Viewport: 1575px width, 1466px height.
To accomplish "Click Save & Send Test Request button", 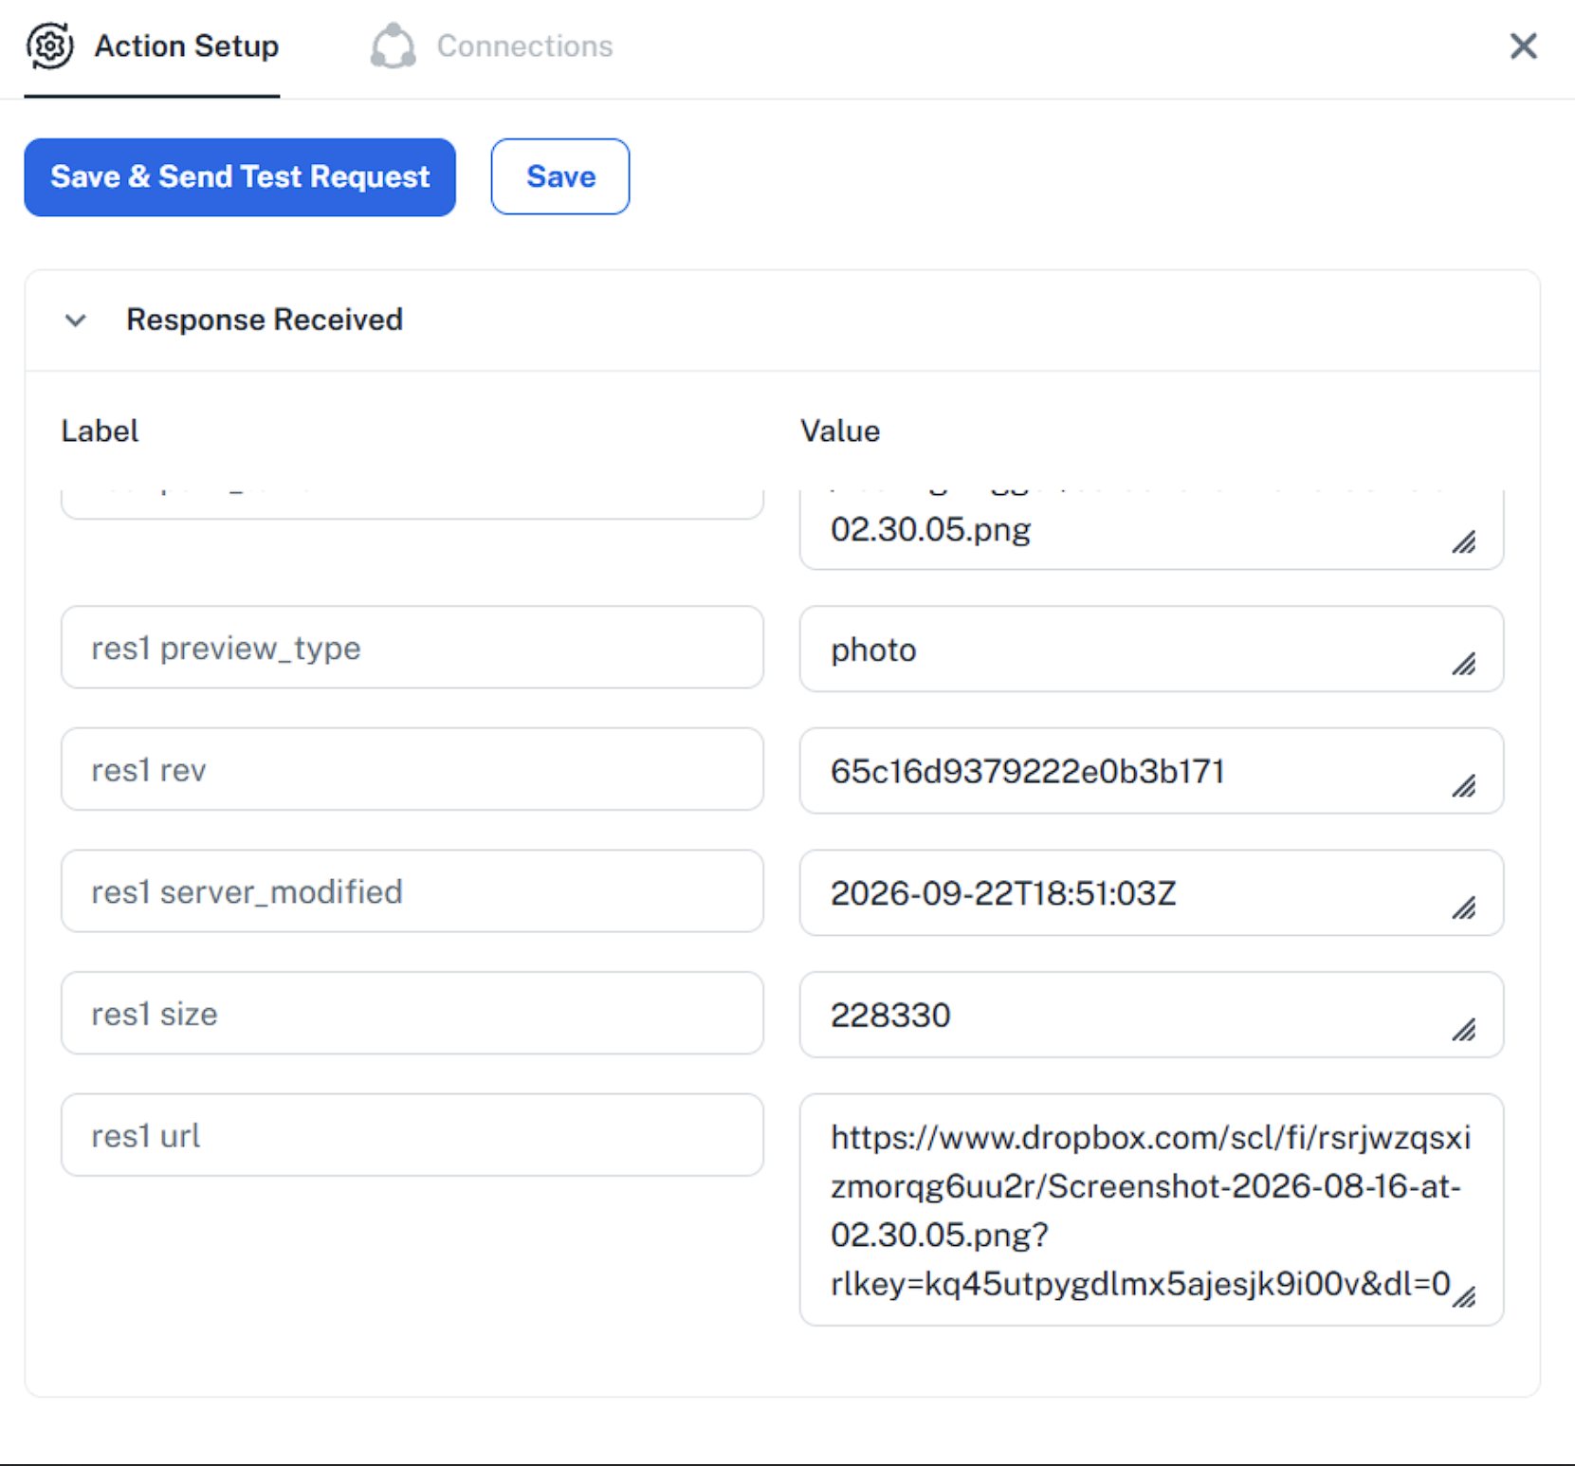I will pyautogui.click(x=240, y=177).
